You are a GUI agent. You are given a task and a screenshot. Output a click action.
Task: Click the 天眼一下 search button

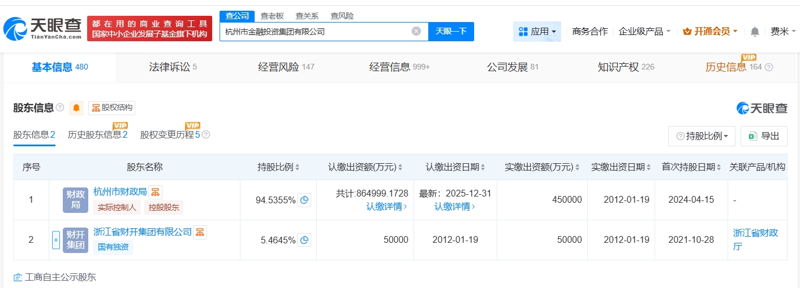451,31
